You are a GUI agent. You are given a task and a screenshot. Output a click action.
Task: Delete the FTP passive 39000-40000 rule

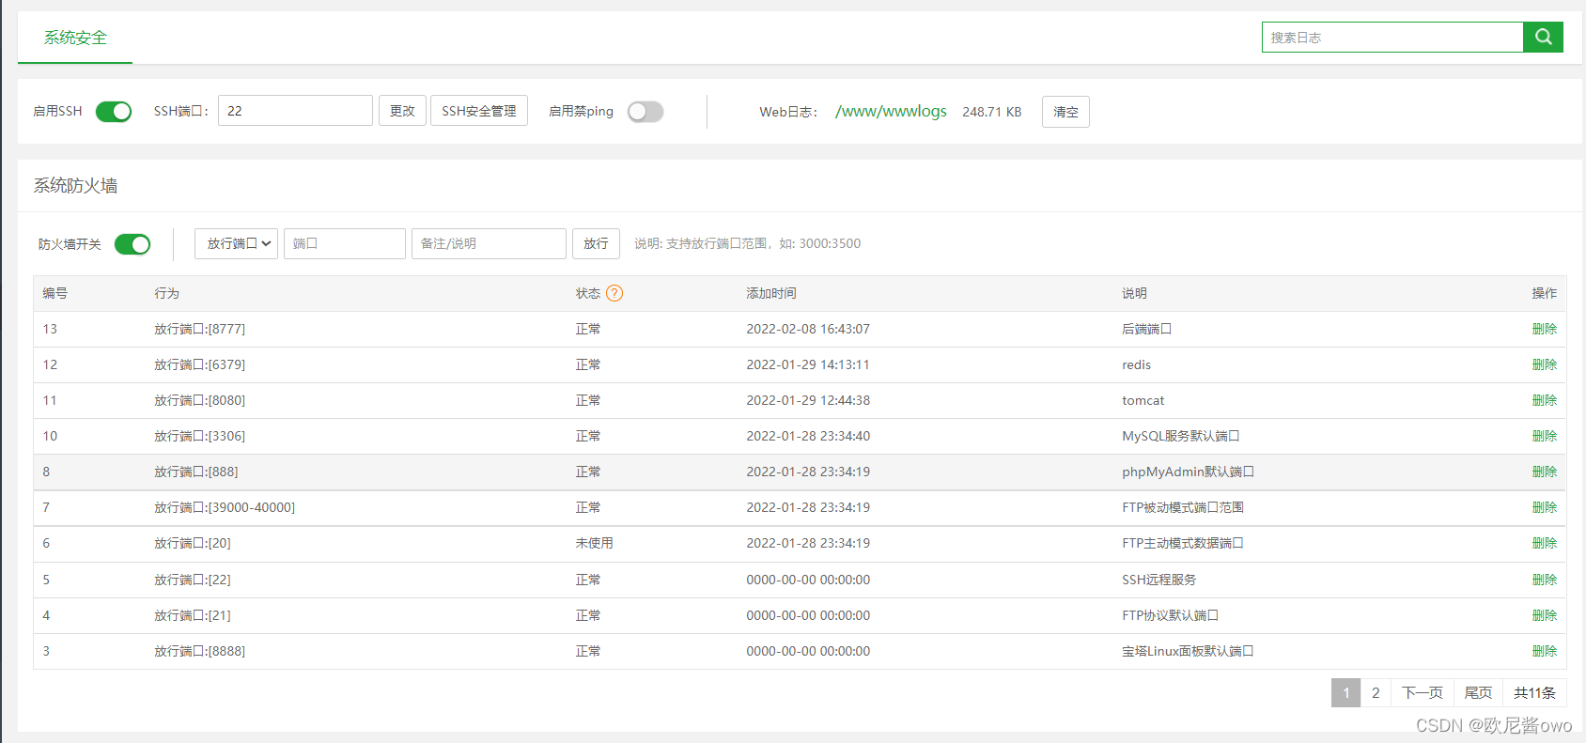tap(1544, 507)
